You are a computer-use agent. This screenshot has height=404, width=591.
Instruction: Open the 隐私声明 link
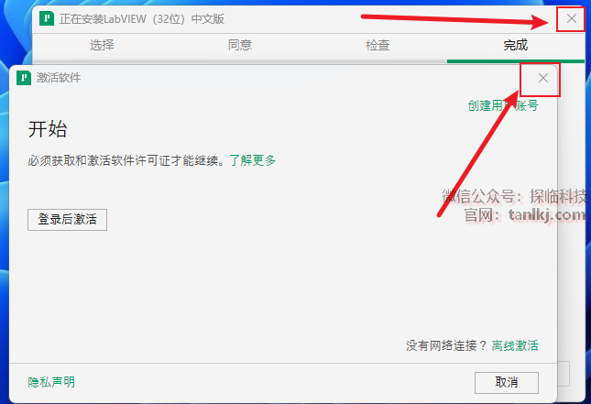coord(51,382)
